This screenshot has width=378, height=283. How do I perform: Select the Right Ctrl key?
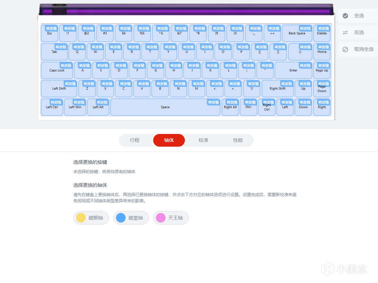point(266,107)
